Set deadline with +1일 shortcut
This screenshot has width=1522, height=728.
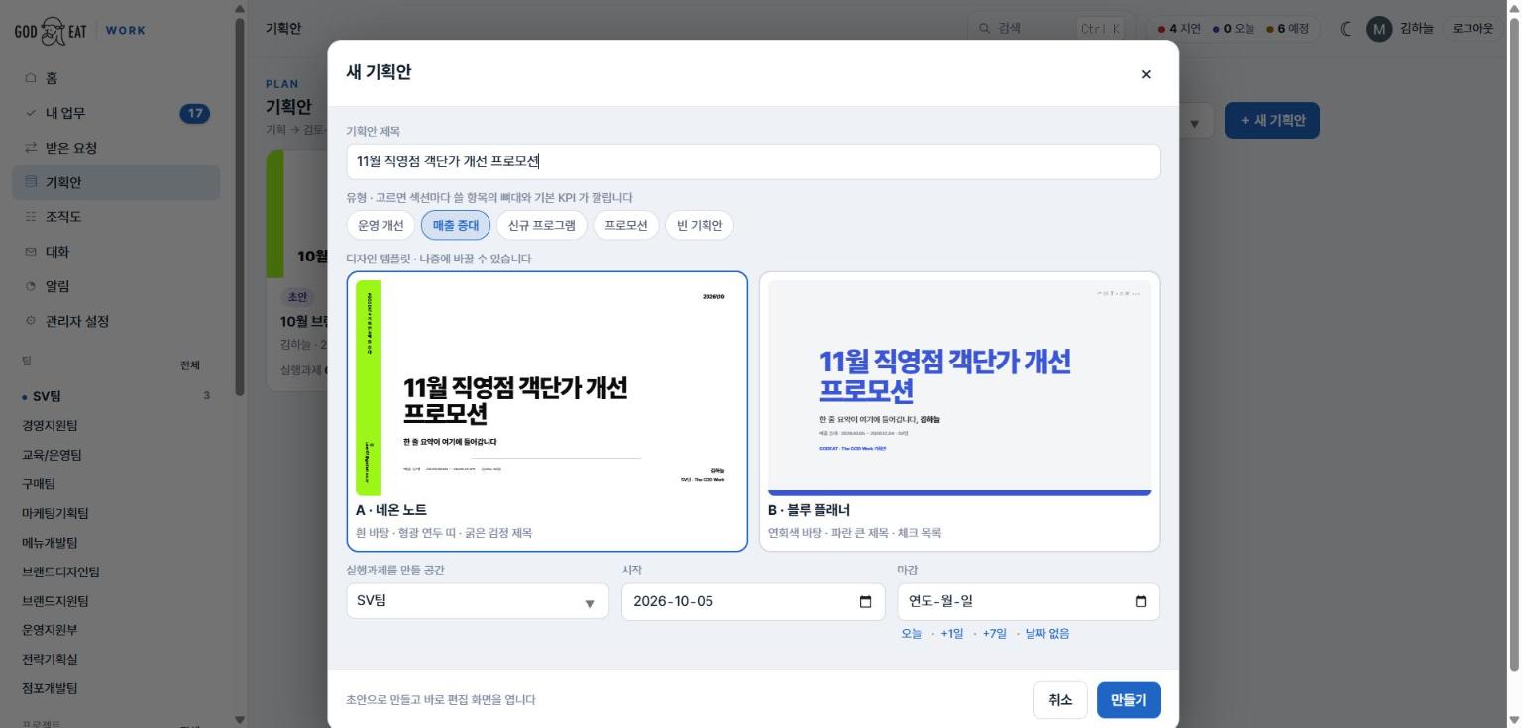pyautogui.click(x=952, y=634)
